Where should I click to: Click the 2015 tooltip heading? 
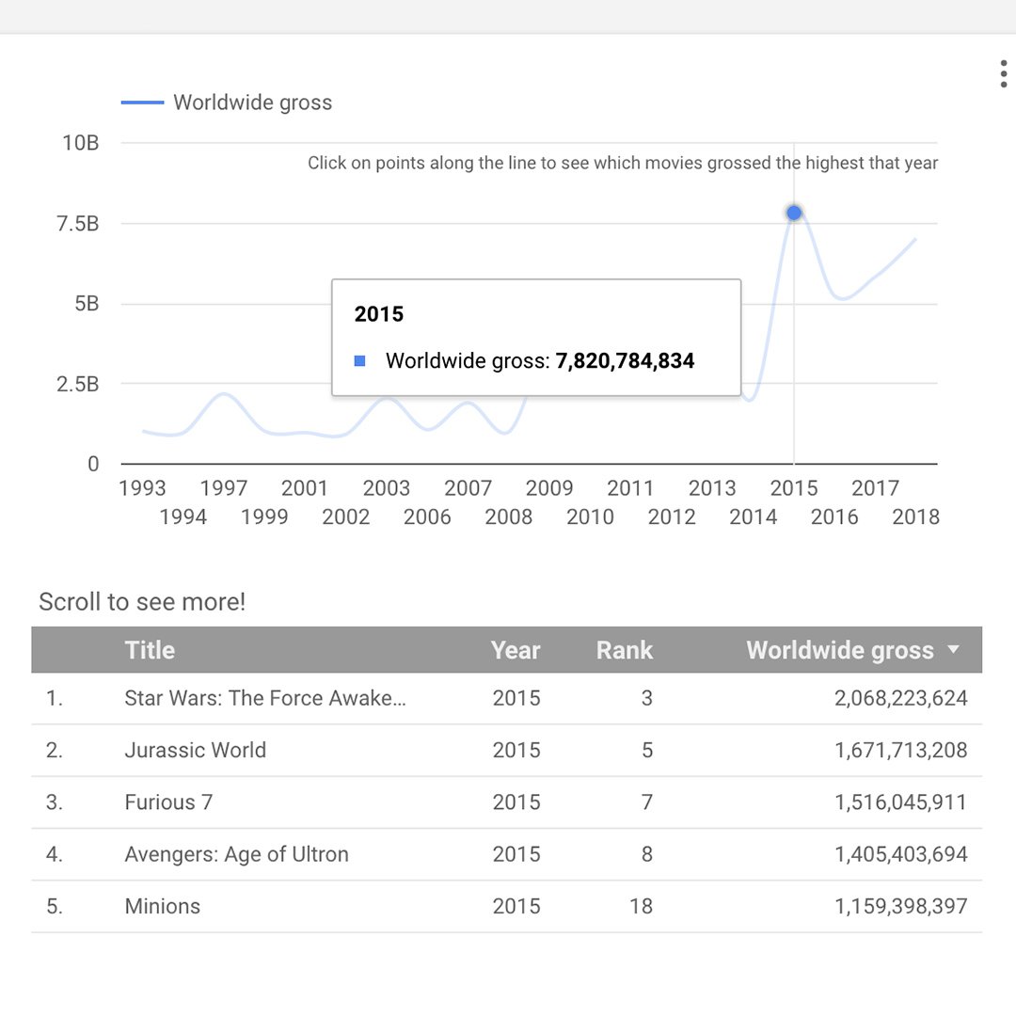point(378,314)
